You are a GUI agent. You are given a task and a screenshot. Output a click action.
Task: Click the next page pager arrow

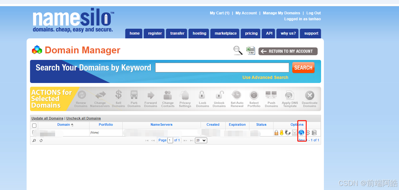point(185,140)
